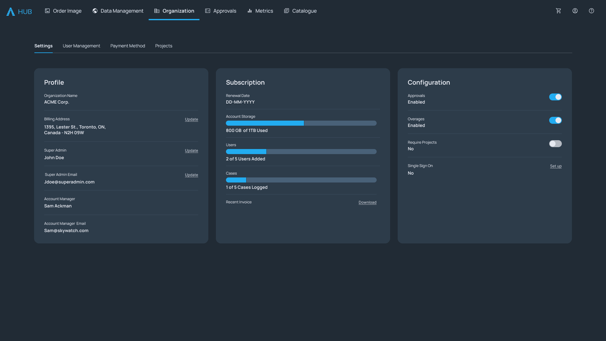The width and height of the screenshot is (606, 341).
Task: Turn off the Overages toggle
Action: pyautogui.click(x=555, y=120)
